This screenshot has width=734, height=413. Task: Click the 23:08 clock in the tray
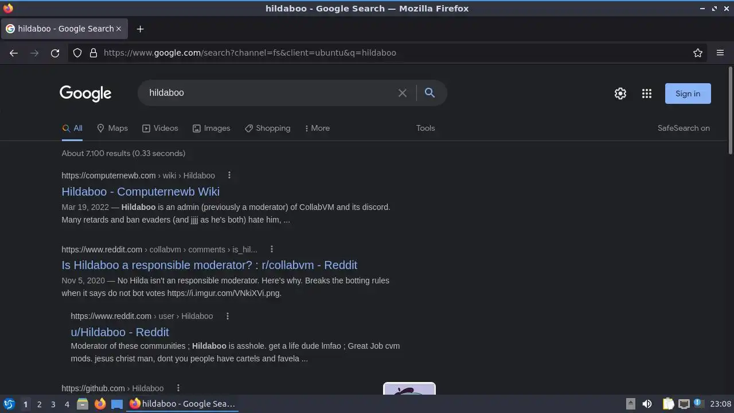click(x=721, y=404)
